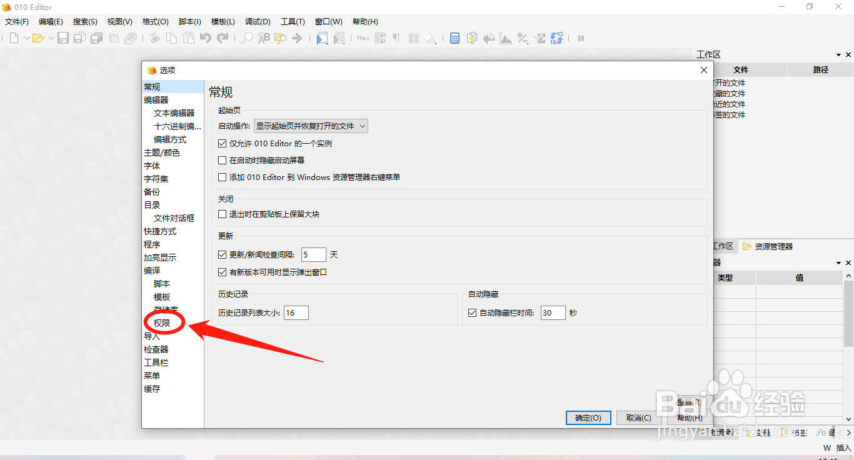The height and width of the screenshot is (460, 854).
Task: Click the 取消(C) button
Action: tap(638, 418)
